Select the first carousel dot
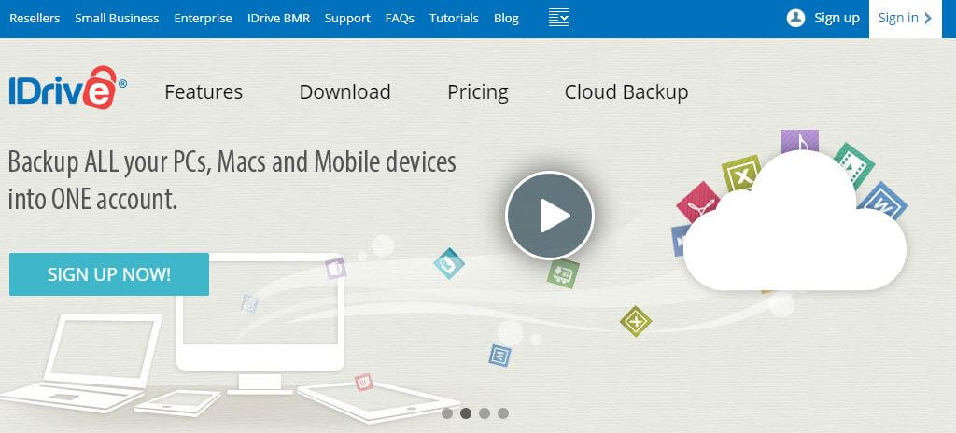 click(x=447, y=413)
